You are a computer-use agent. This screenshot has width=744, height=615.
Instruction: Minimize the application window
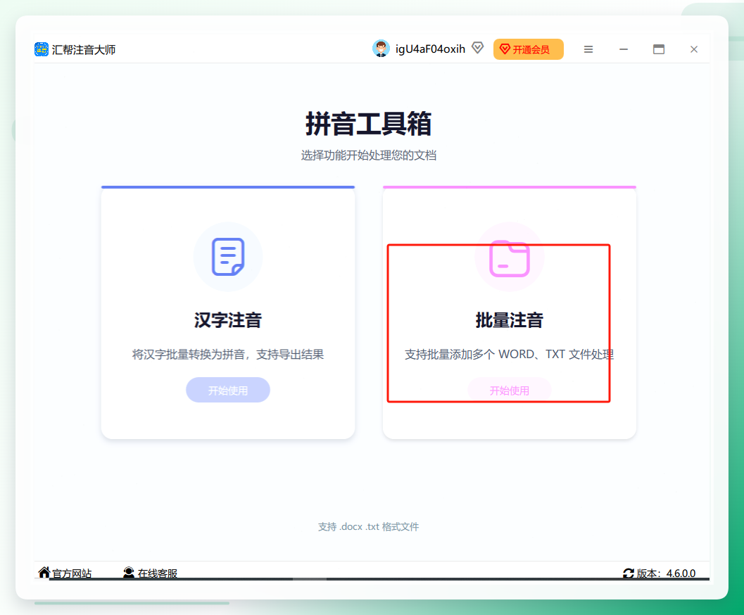(x=624, y=49)
